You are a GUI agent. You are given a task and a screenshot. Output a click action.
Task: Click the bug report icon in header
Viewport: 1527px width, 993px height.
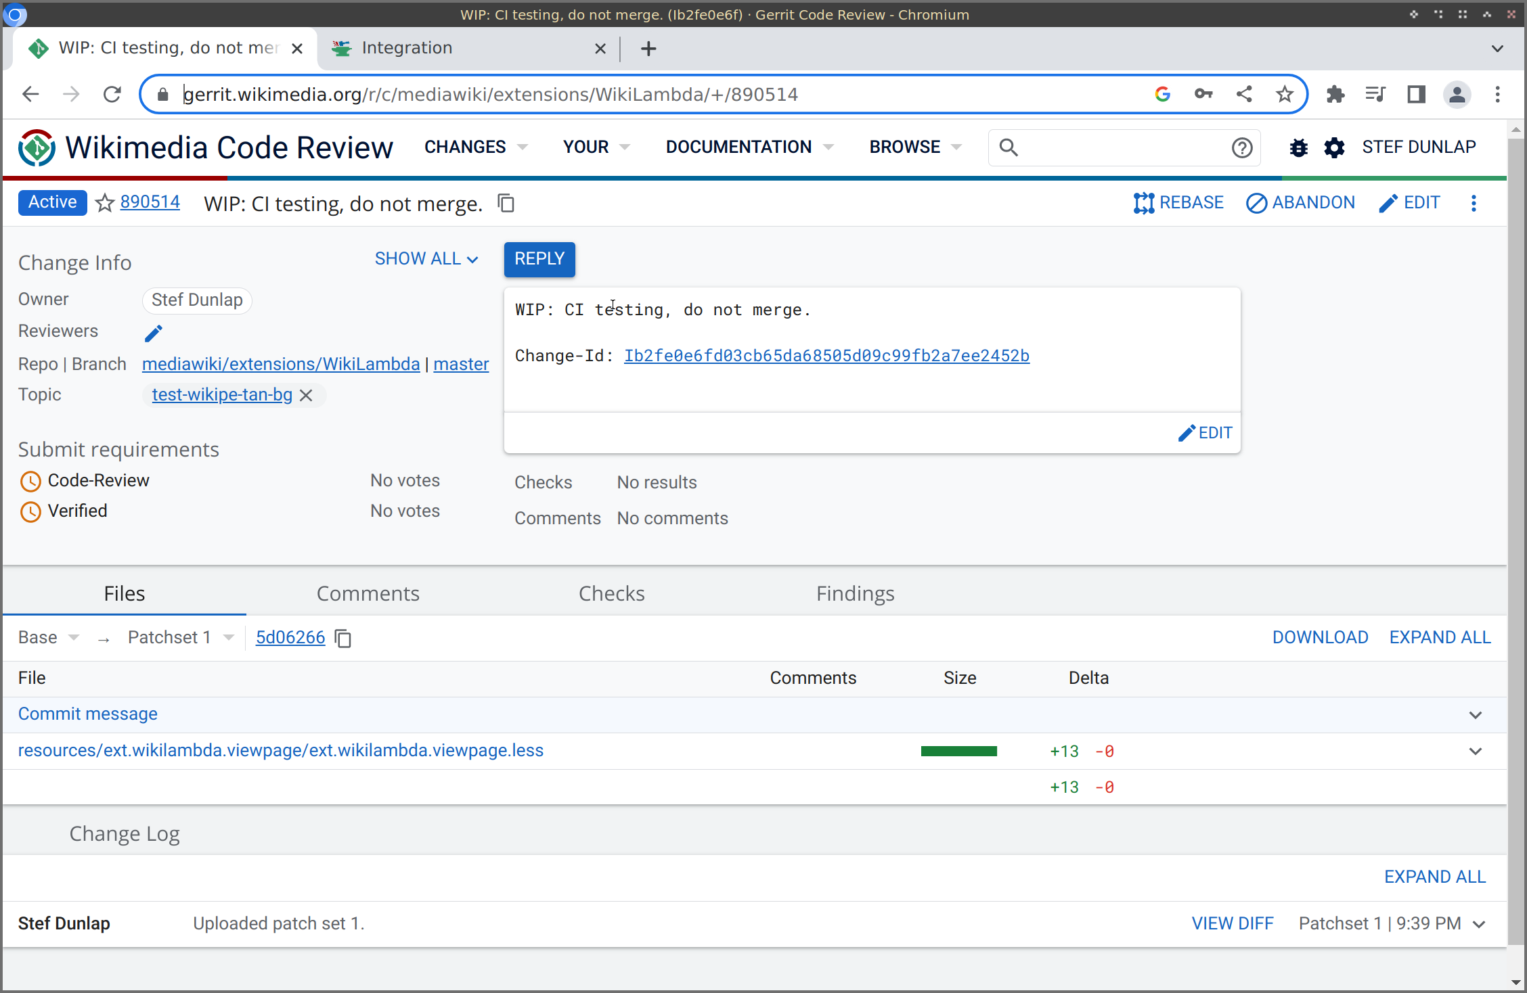point(1298,147)
